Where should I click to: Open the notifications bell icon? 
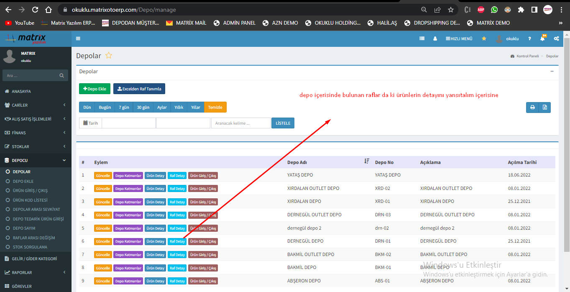pos(542,38)
